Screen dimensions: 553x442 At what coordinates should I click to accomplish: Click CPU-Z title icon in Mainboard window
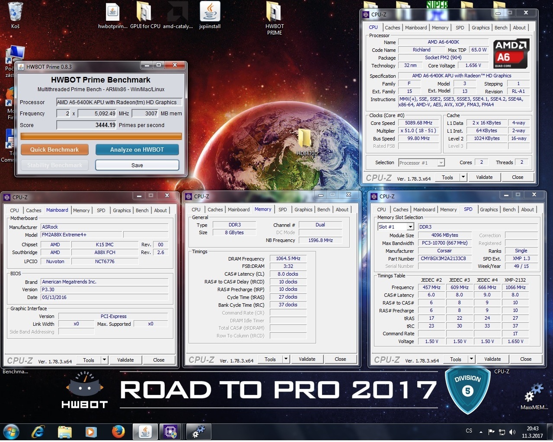(7, 197)
